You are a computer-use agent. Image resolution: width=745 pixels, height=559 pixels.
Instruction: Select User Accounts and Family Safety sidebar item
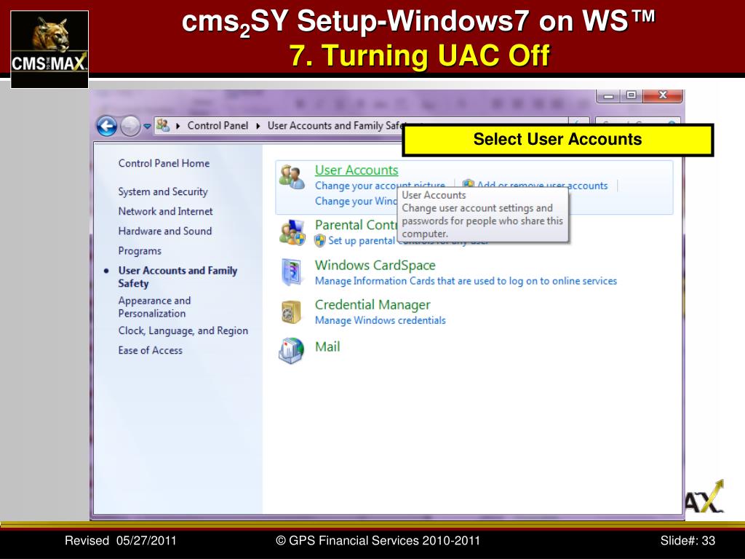point(178,277)
